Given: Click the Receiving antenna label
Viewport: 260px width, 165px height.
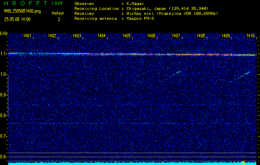Looking at the screenshot, I should point(95,19).
